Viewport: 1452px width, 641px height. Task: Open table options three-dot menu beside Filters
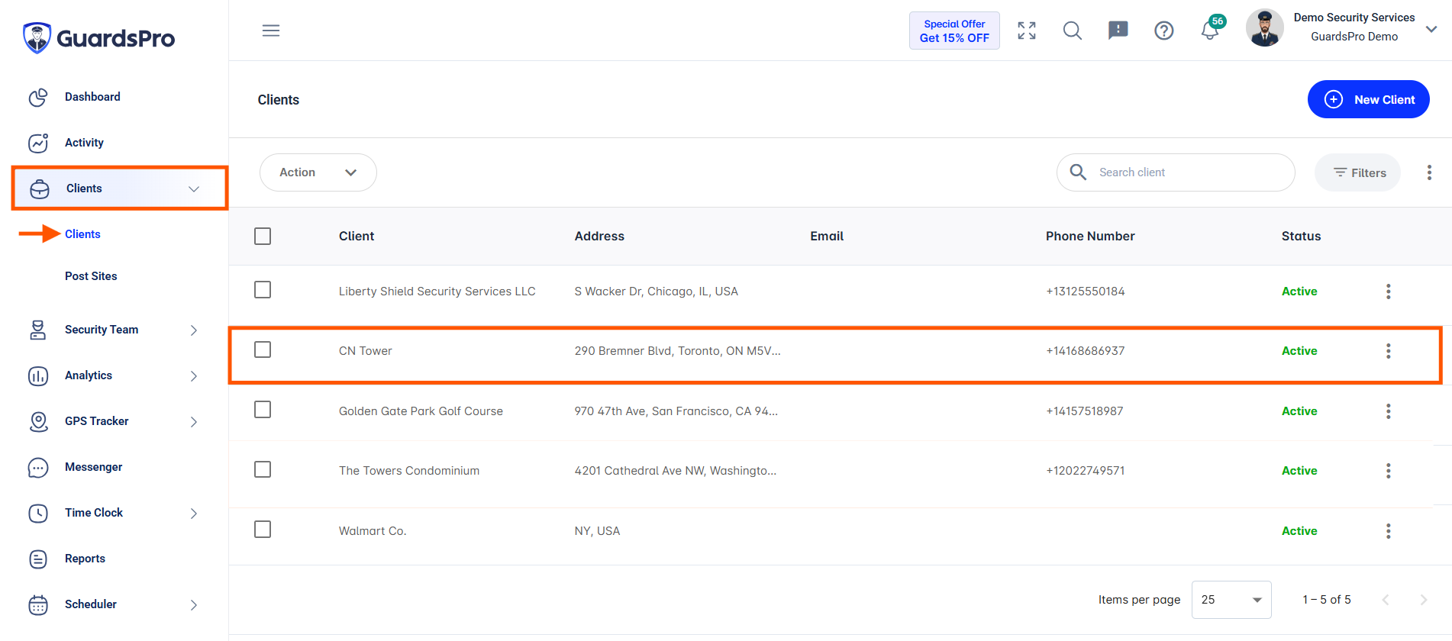tap(1429, 172)
